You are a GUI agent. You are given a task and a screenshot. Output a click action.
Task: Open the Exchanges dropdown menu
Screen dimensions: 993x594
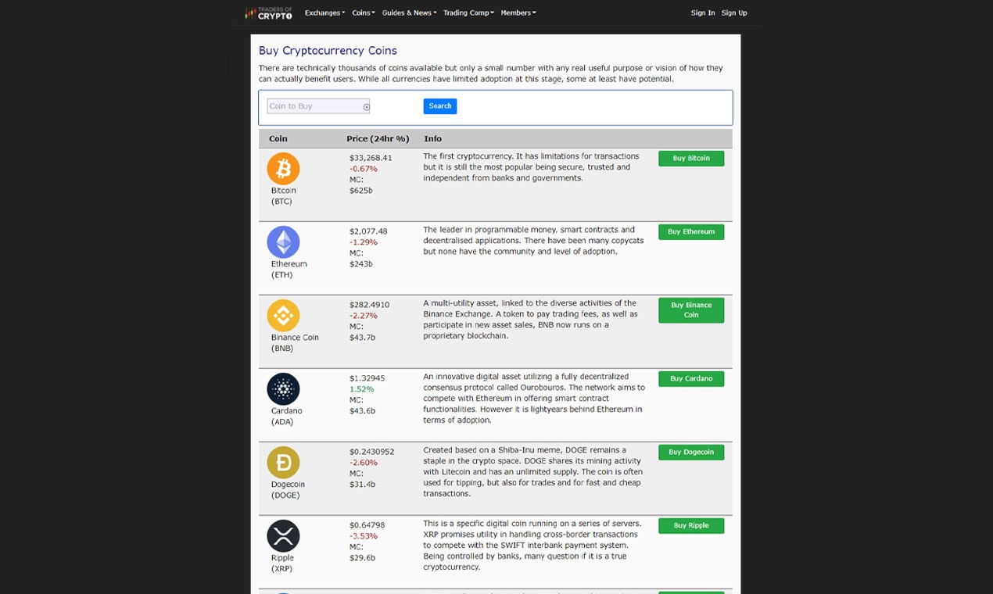[x=324, y=13]
